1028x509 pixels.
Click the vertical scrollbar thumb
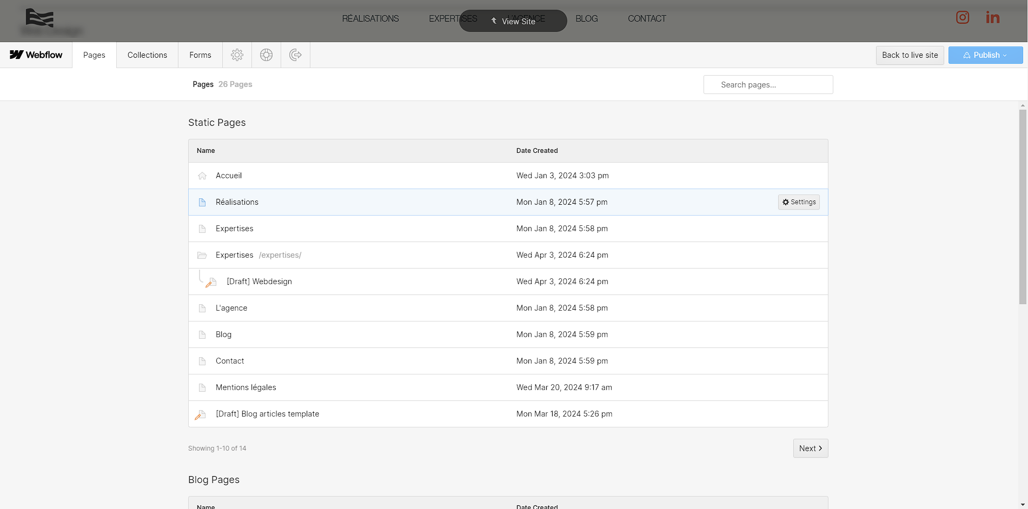[1023, 207]
